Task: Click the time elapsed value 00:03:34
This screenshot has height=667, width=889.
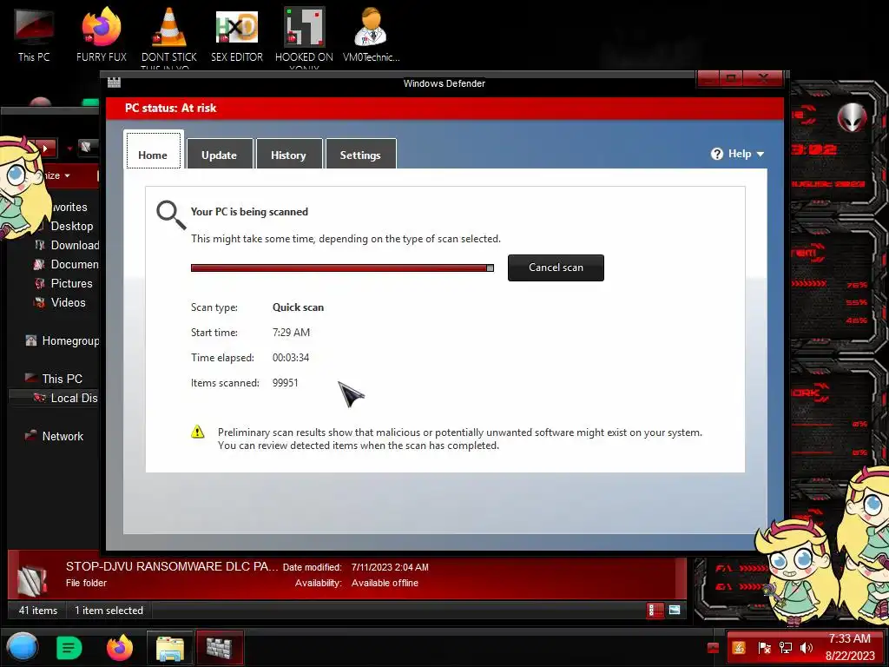Action: 291,358
